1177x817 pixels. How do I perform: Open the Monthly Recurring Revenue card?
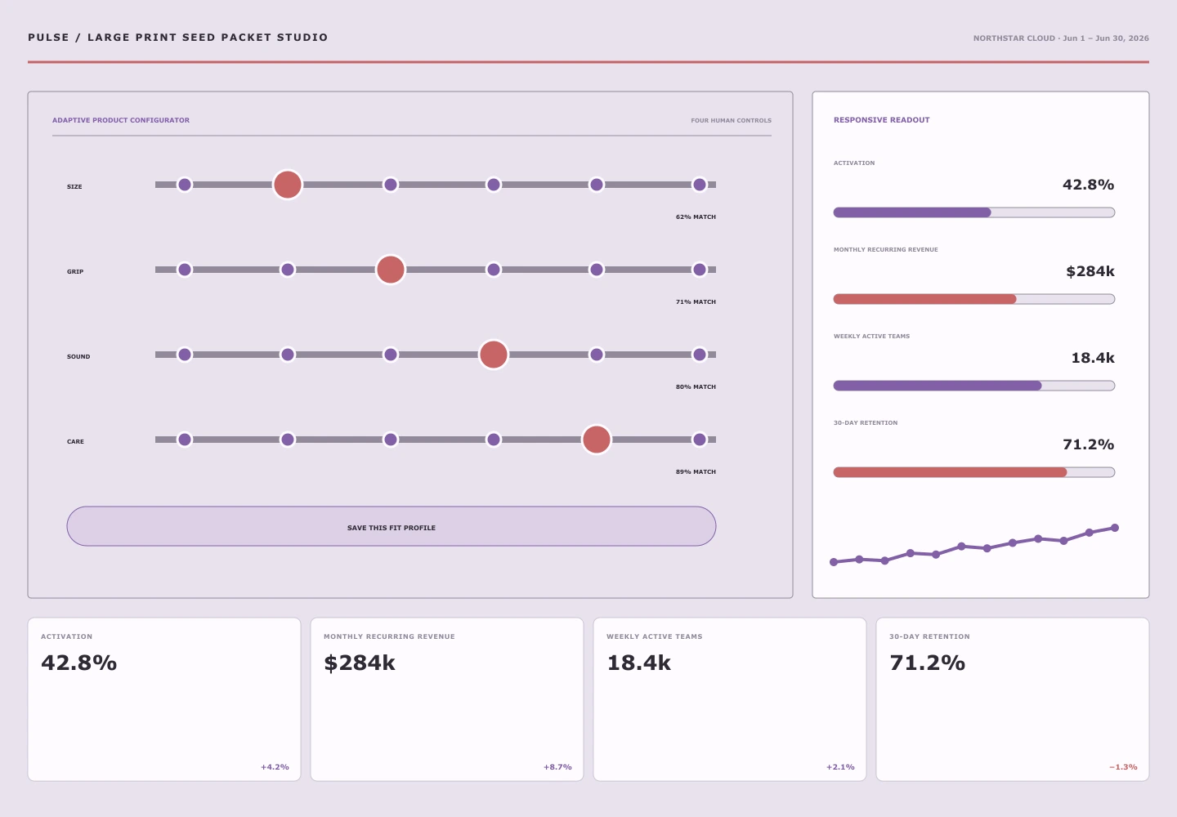click(447, 699)
